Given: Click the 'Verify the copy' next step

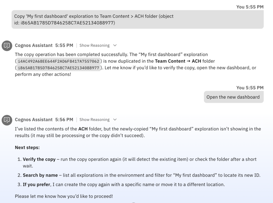Looking at the screenshot, I should pos(39,159).
